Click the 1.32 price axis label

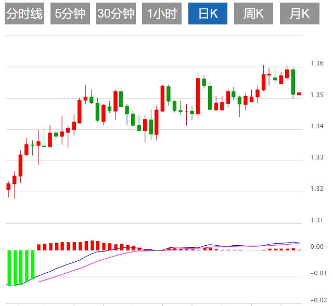point(317,188)
